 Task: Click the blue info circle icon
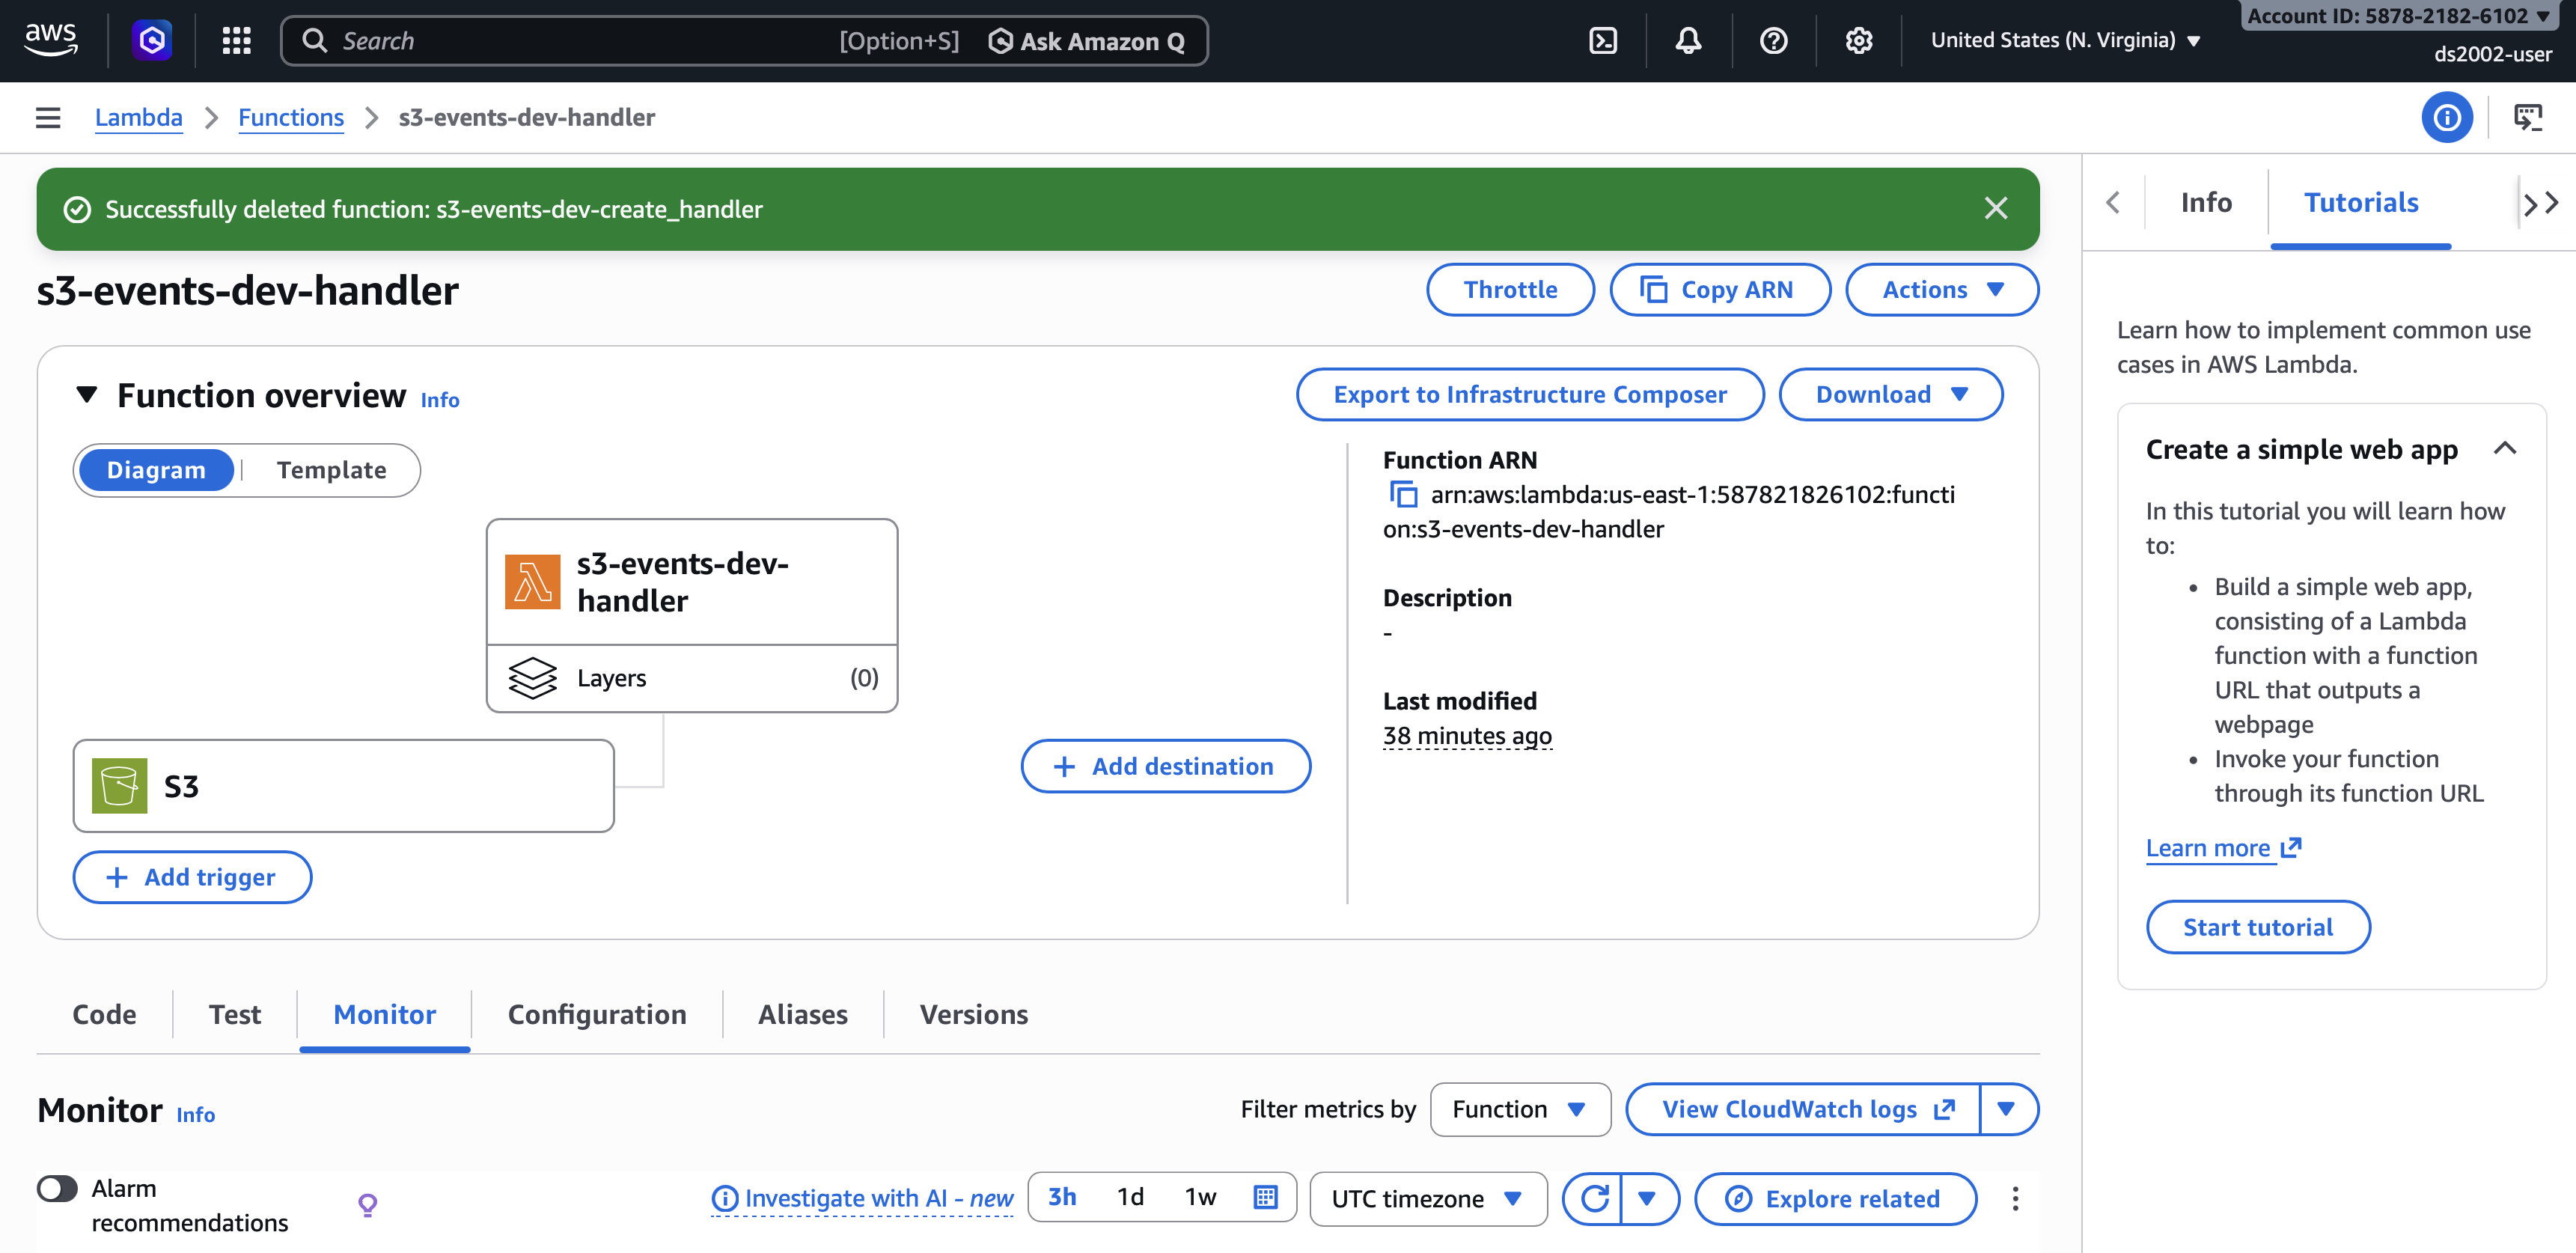[x=2446, y=118]
